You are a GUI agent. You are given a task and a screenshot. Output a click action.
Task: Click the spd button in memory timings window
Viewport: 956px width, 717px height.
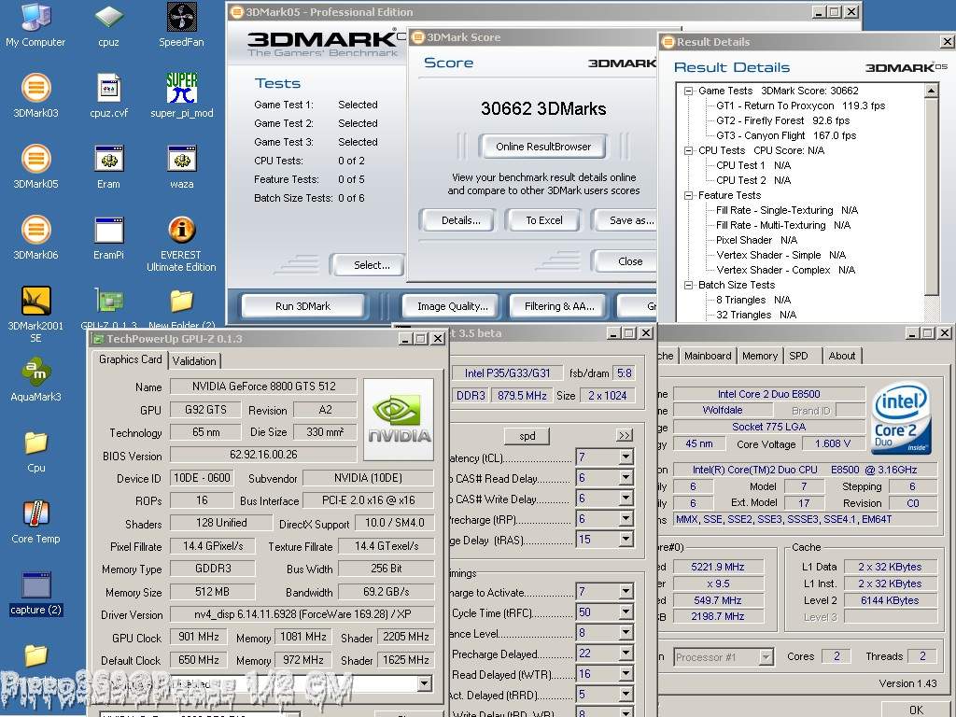pyautogui.click(x=527, y=436)
